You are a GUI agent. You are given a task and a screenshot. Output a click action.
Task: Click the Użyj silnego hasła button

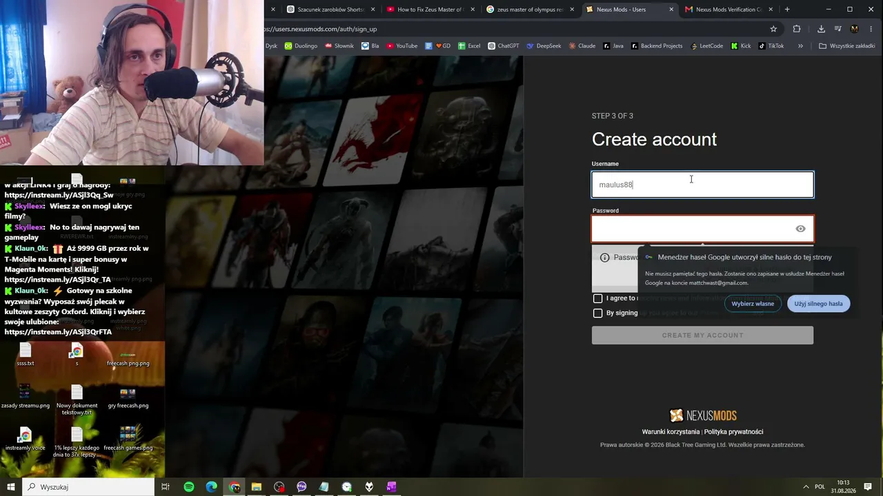coord(818,304)
